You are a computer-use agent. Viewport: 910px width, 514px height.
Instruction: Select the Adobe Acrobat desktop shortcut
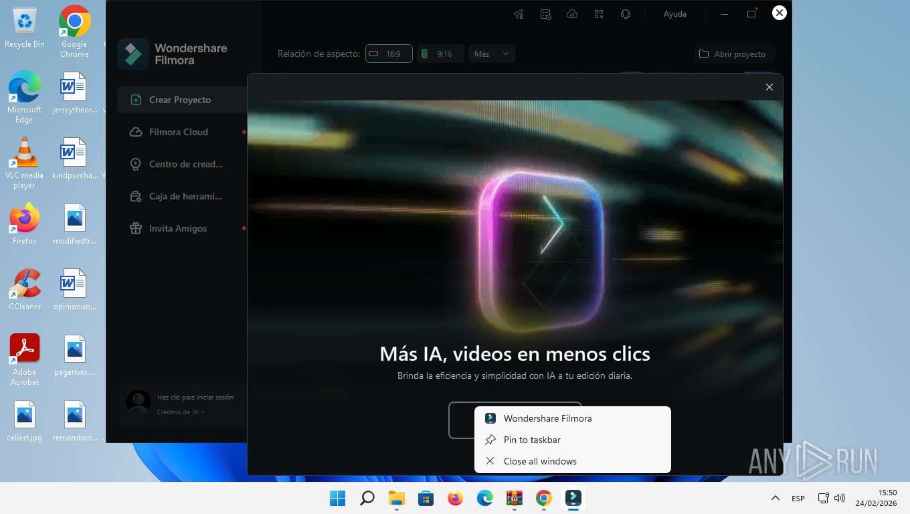click(25, 360)
